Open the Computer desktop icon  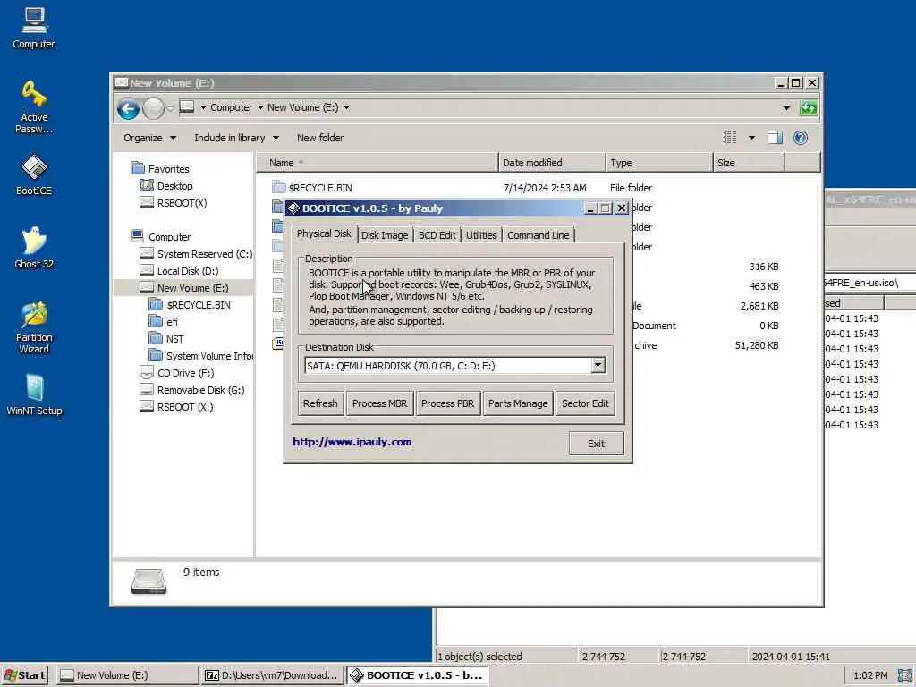click(x=33, y=28)
